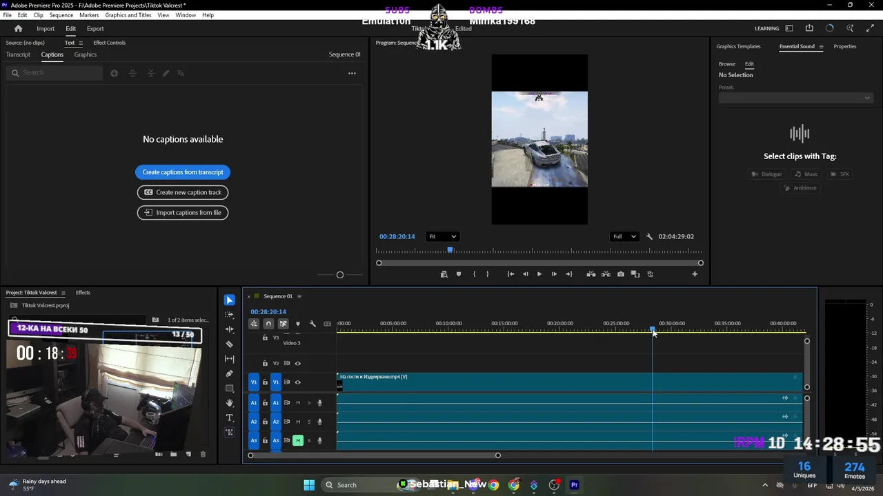Click Insert in the Program Monitor
Screen dimensions: 883x496
(x=591, y=274)
